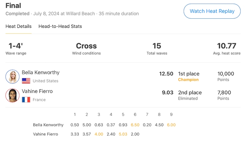Click the 12.50 heat total score
245x141 pixels.
point(166,74)
